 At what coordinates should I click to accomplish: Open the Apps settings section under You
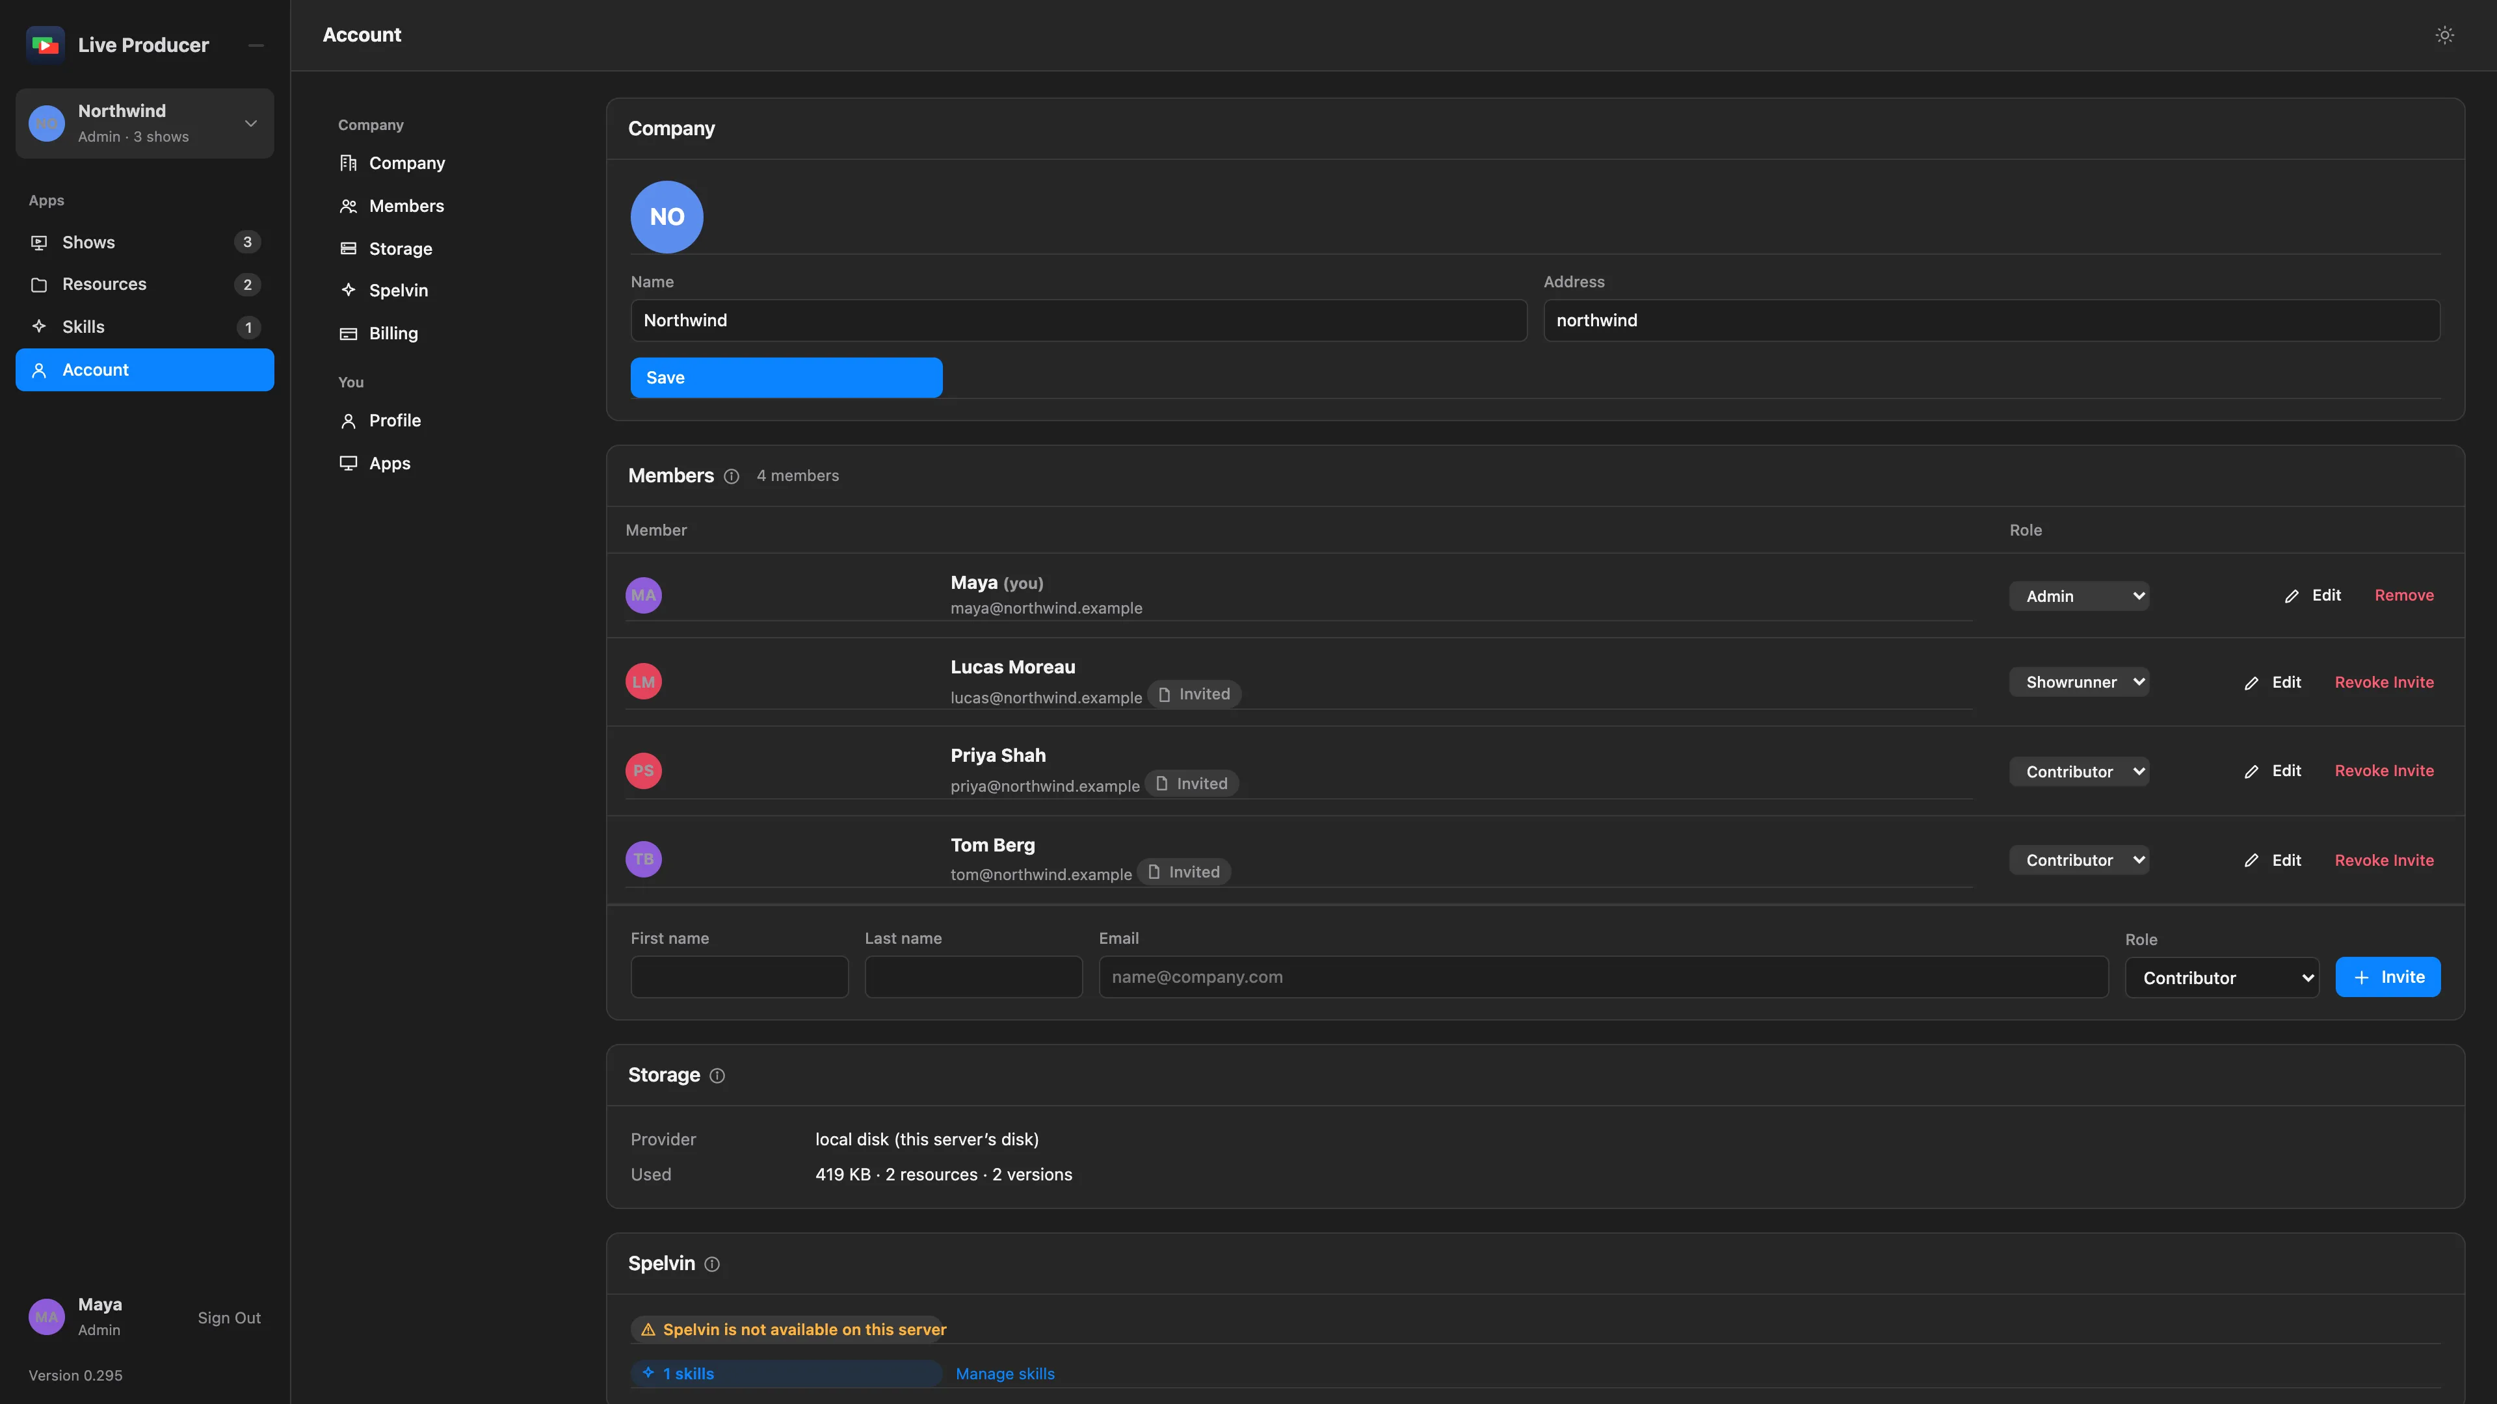(x=374, y=463)
